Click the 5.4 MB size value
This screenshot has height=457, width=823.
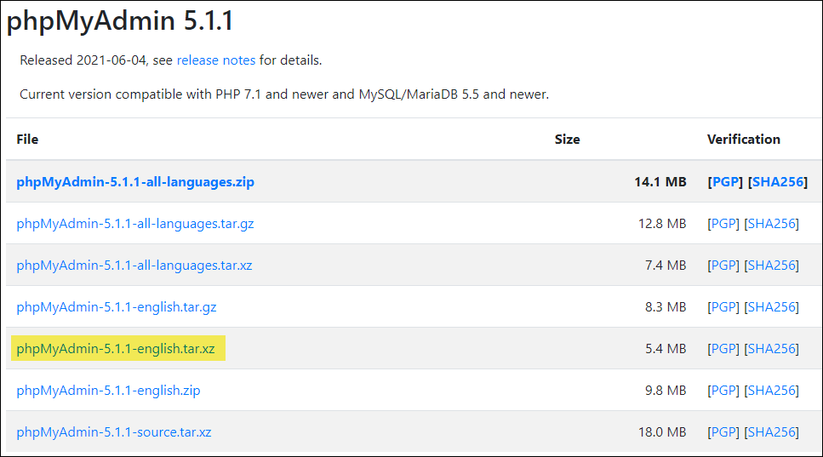pyautogui.click(x=666, y=349)
